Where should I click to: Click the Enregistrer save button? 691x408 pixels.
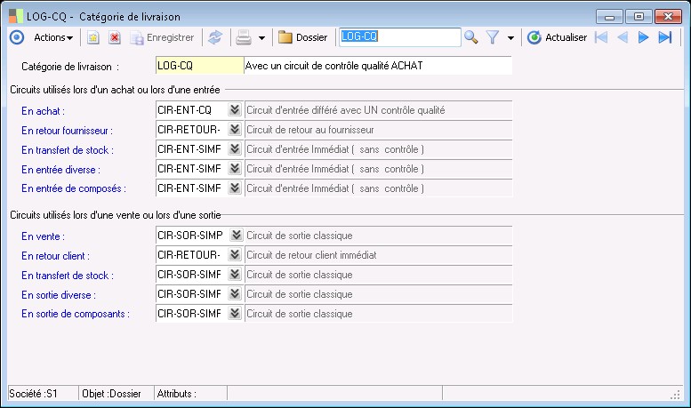coord(162,37)
